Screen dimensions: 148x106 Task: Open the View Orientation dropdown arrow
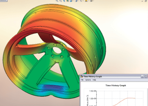click(x=73, y=1)
